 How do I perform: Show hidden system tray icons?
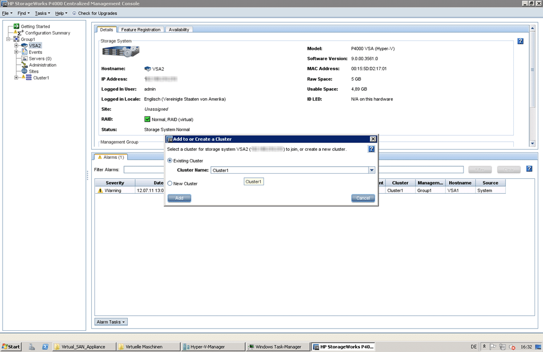pos(484,347)
